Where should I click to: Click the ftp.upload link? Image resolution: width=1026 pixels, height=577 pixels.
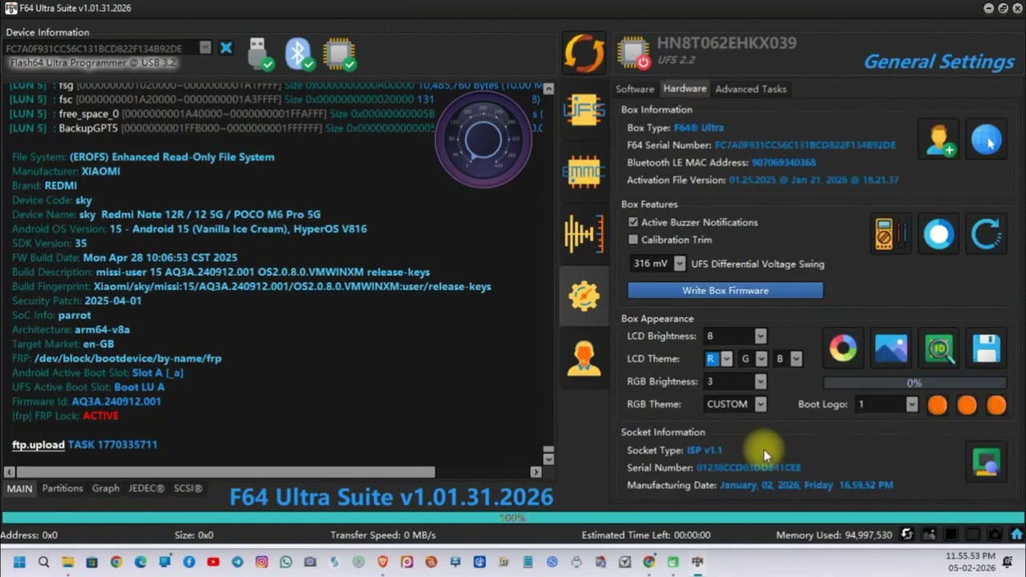coord(38,444)
